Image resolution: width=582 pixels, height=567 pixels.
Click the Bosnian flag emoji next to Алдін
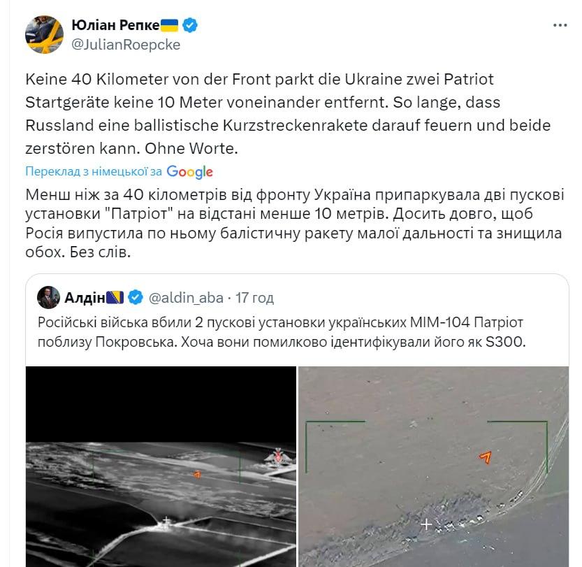pyautogui.click(x=115, y=297)
